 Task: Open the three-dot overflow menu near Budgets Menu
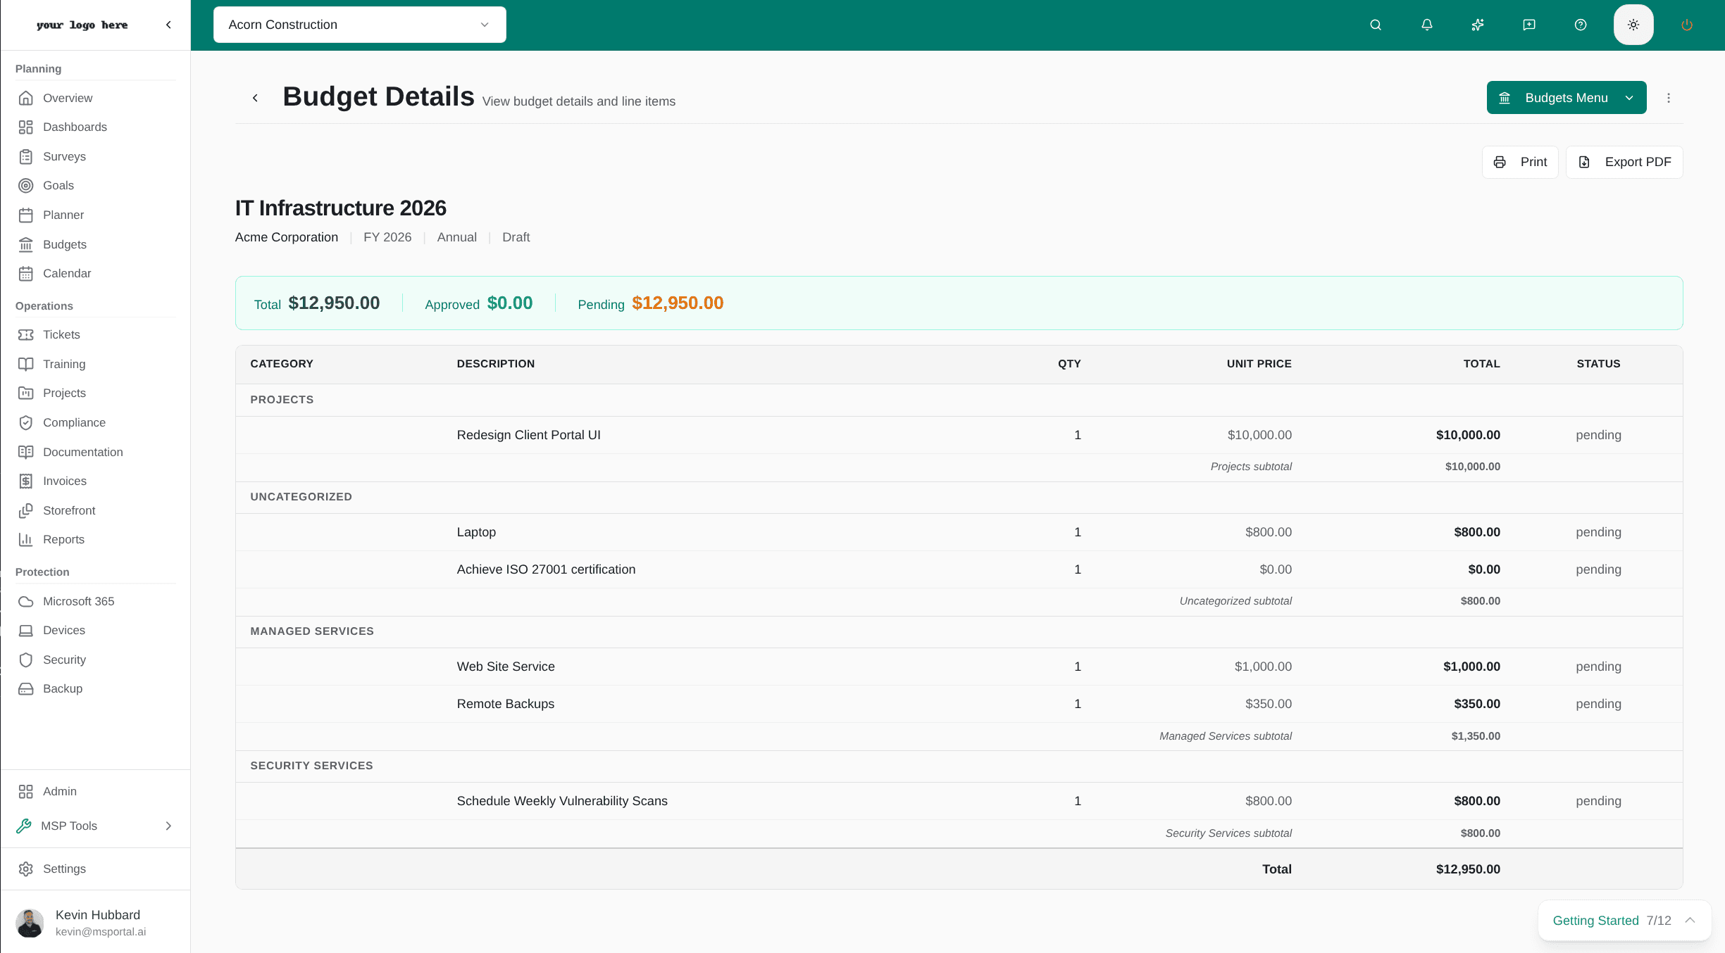click(x=1669, y=97)
